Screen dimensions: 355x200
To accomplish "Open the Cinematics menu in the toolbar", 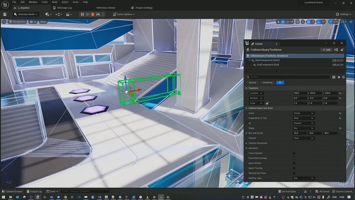I will [68, 14].
